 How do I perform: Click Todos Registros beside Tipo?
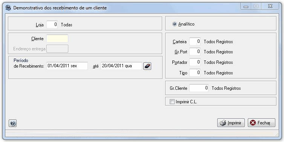tap(218, 73)
